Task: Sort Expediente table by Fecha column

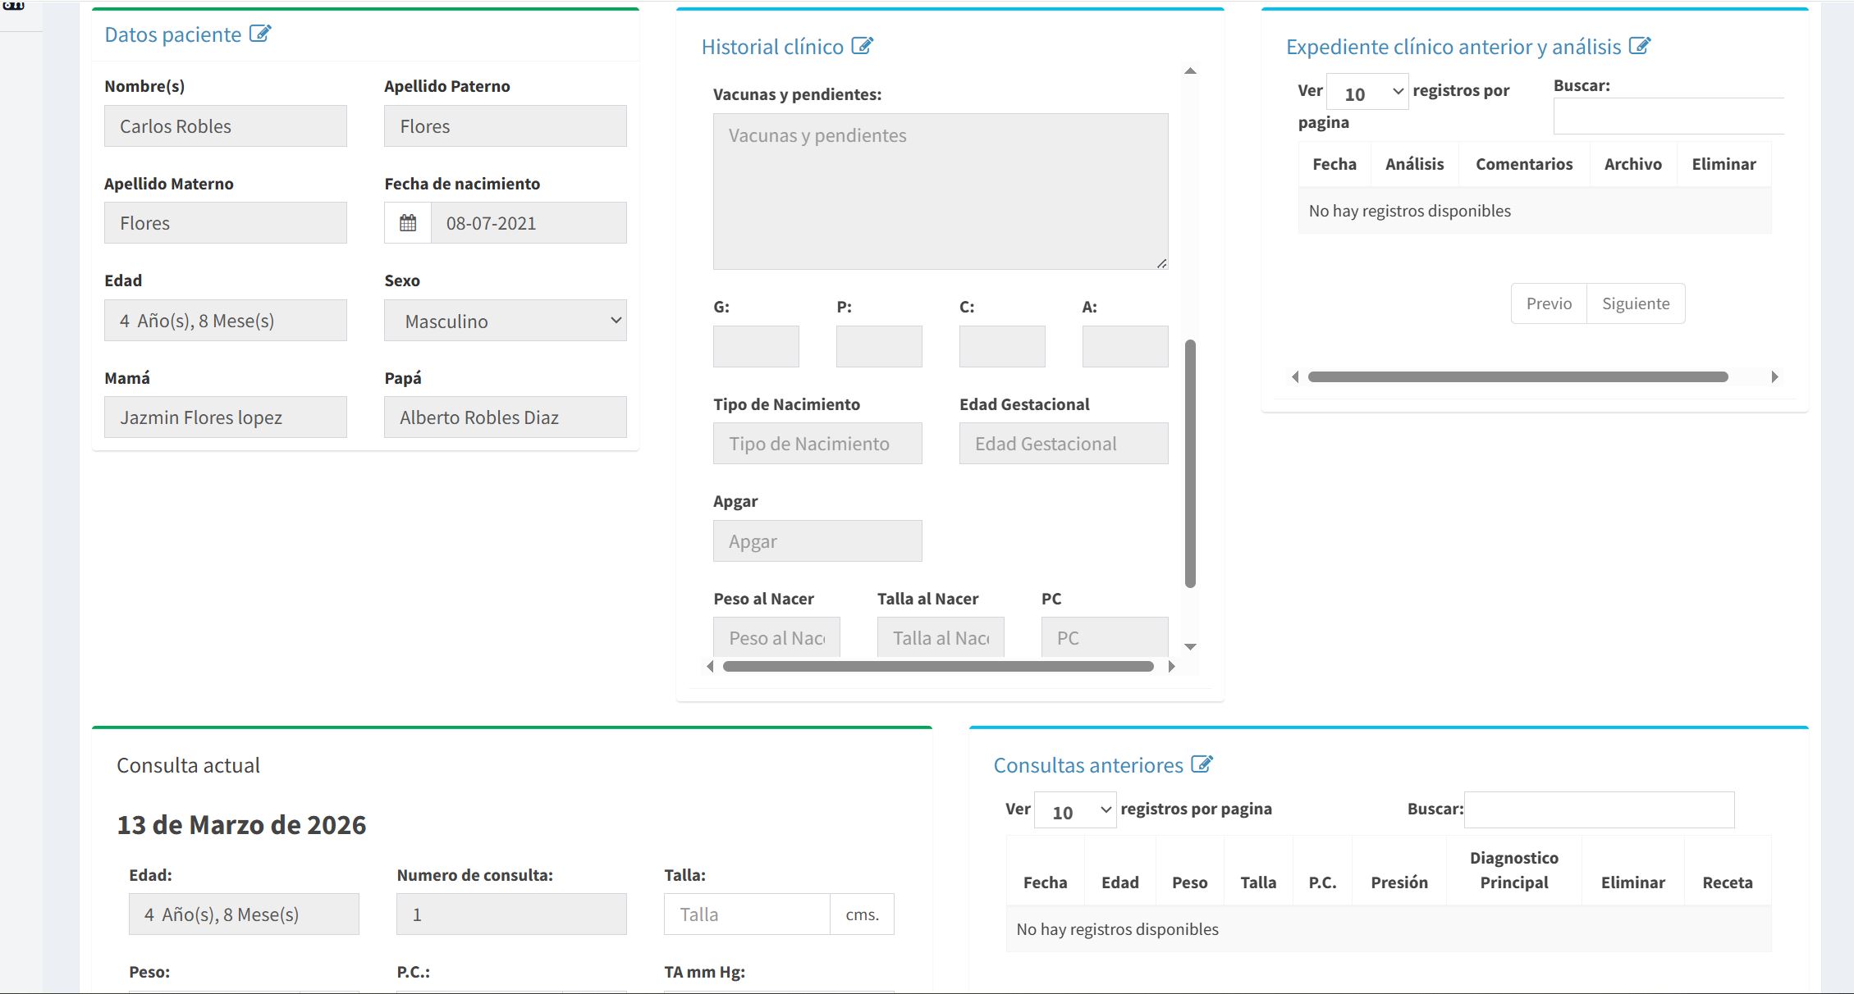Action: click(x=1334, y=164)
